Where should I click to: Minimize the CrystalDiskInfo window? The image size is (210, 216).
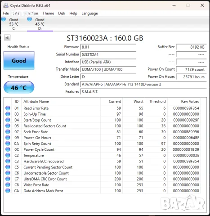(x=174, y=5)
